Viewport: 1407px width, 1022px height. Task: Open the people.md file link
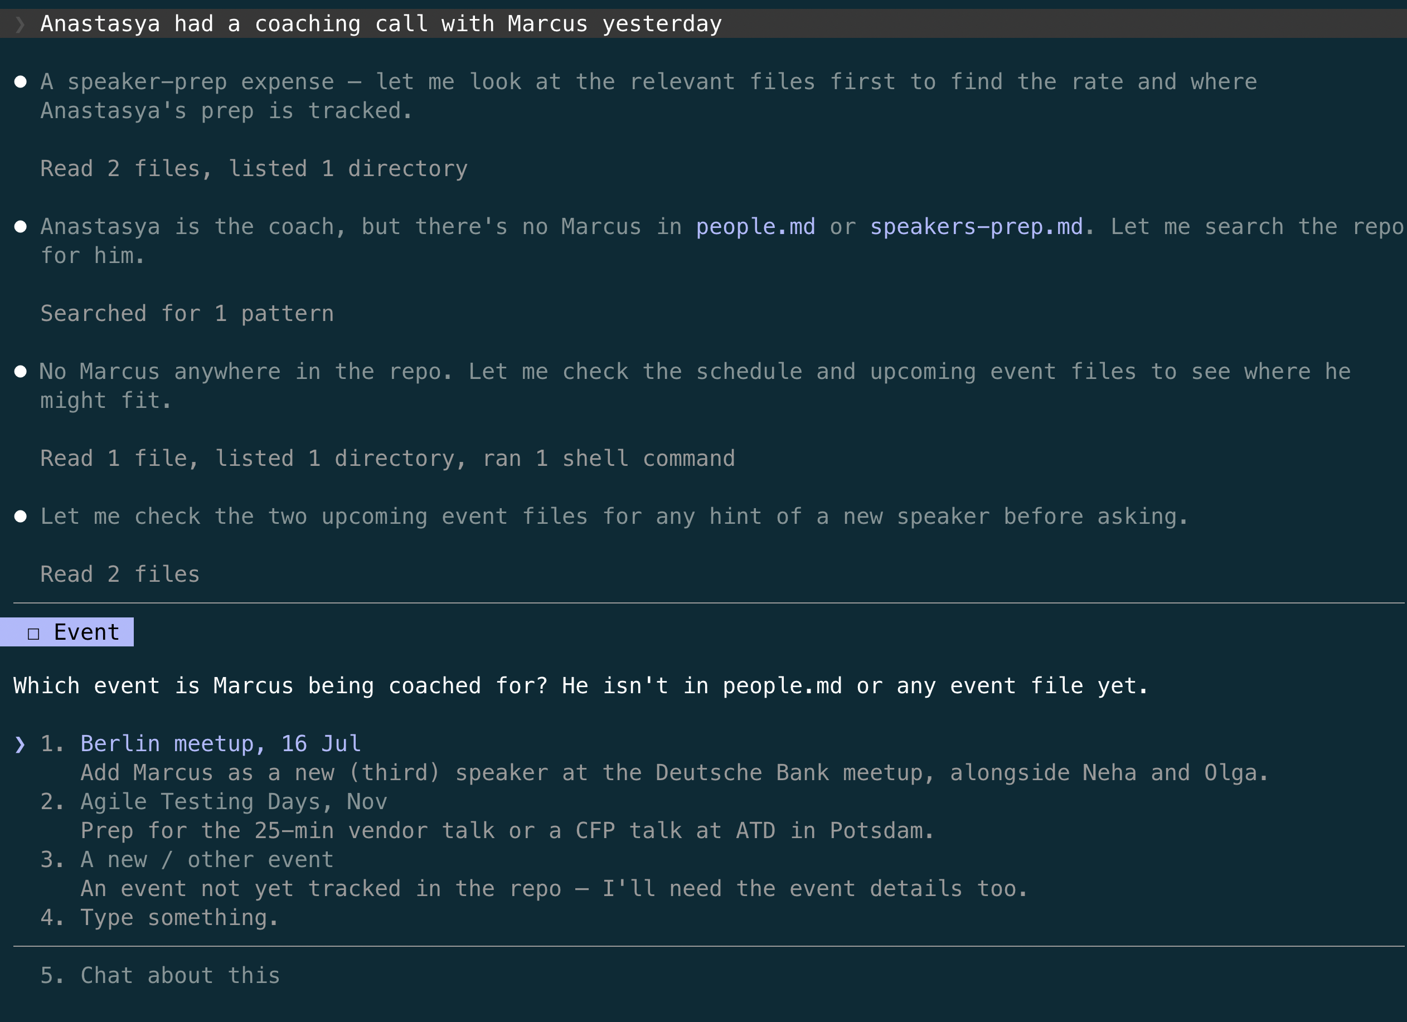(755, 226)
